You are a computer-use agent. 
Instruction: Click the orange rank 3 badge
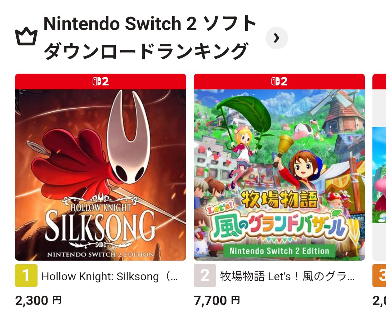(x=380, y=276)
